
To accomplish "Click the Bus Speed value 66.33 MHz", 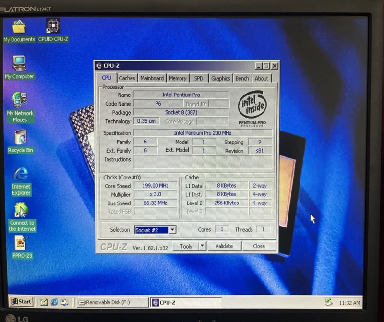I will tap(155, 203).
